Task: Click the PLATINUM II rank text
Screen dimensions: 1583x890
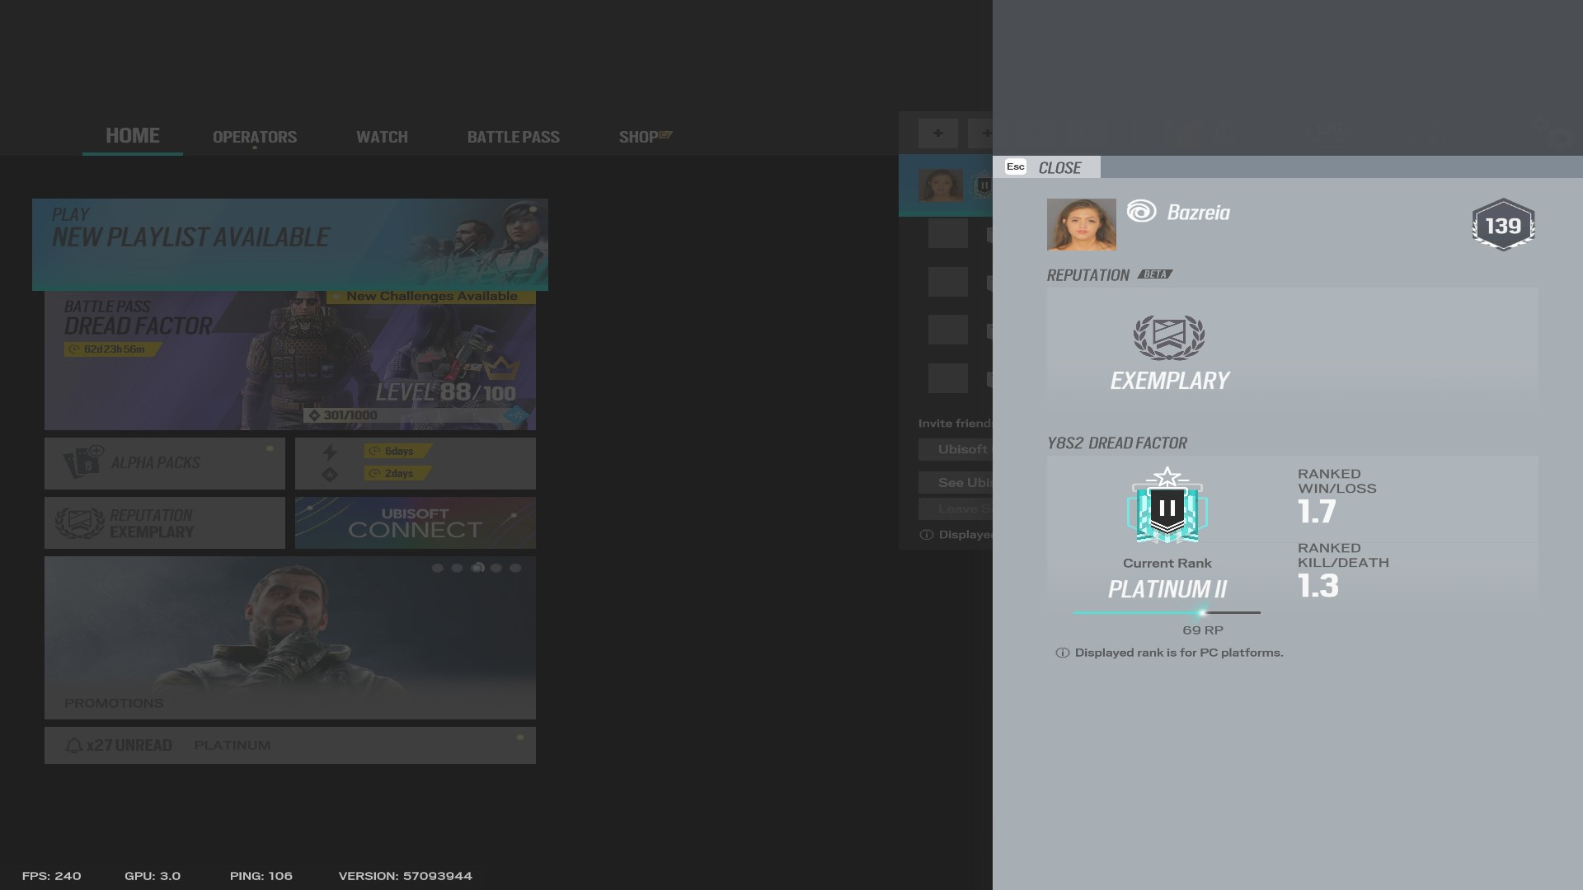Action: pos(1167,589)
